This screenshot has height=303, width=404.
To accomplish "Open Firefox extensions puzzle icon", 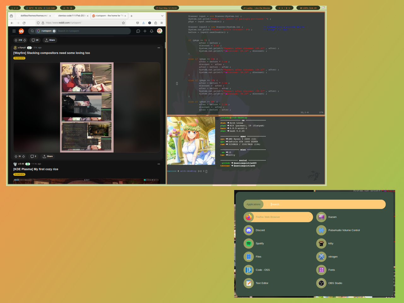I will coord(156,23).
